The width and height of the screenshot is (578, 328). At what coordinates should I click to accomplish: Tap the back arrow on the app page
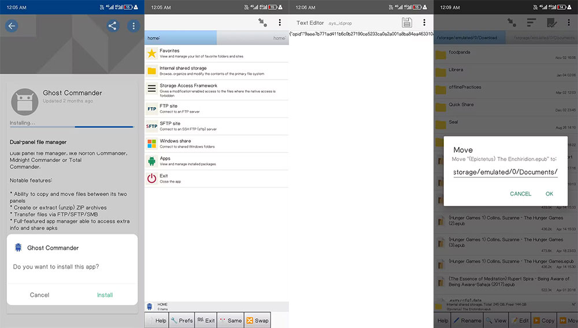click(x=12, y=26)
